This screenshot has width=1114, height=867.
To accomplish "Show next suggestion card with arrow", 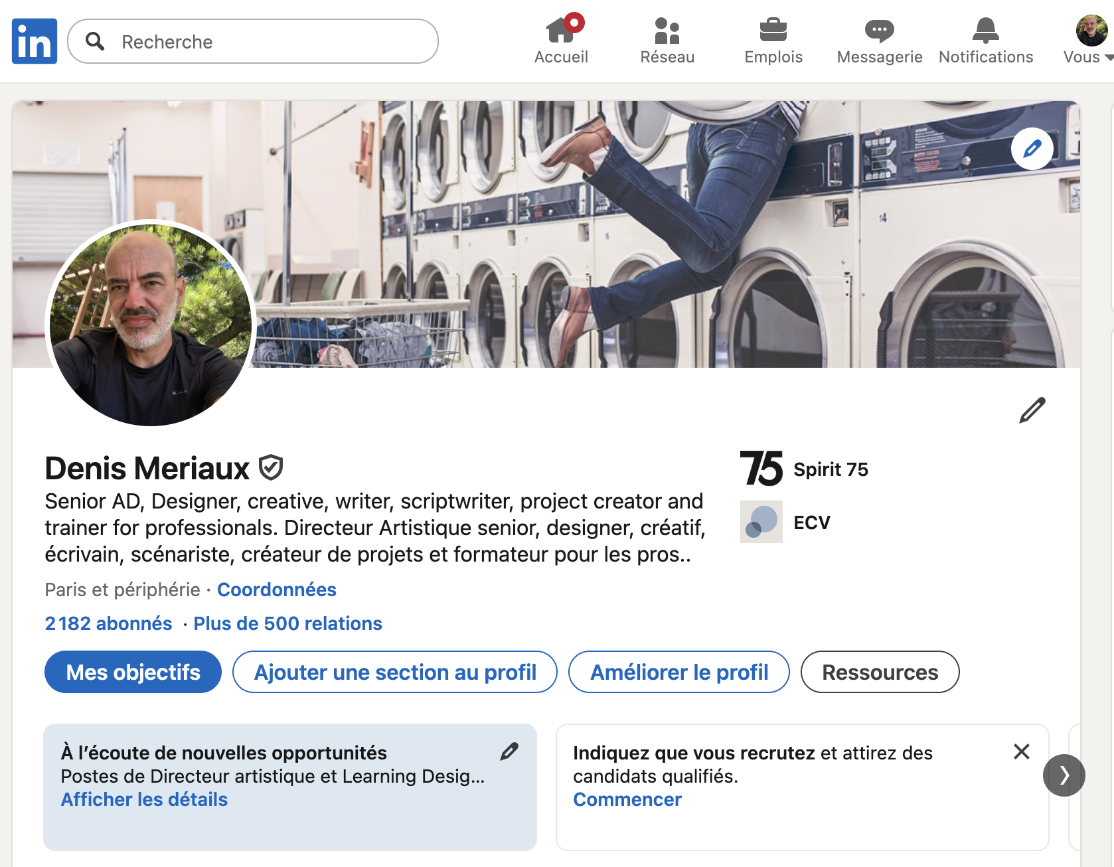I will pos(1064,775).
